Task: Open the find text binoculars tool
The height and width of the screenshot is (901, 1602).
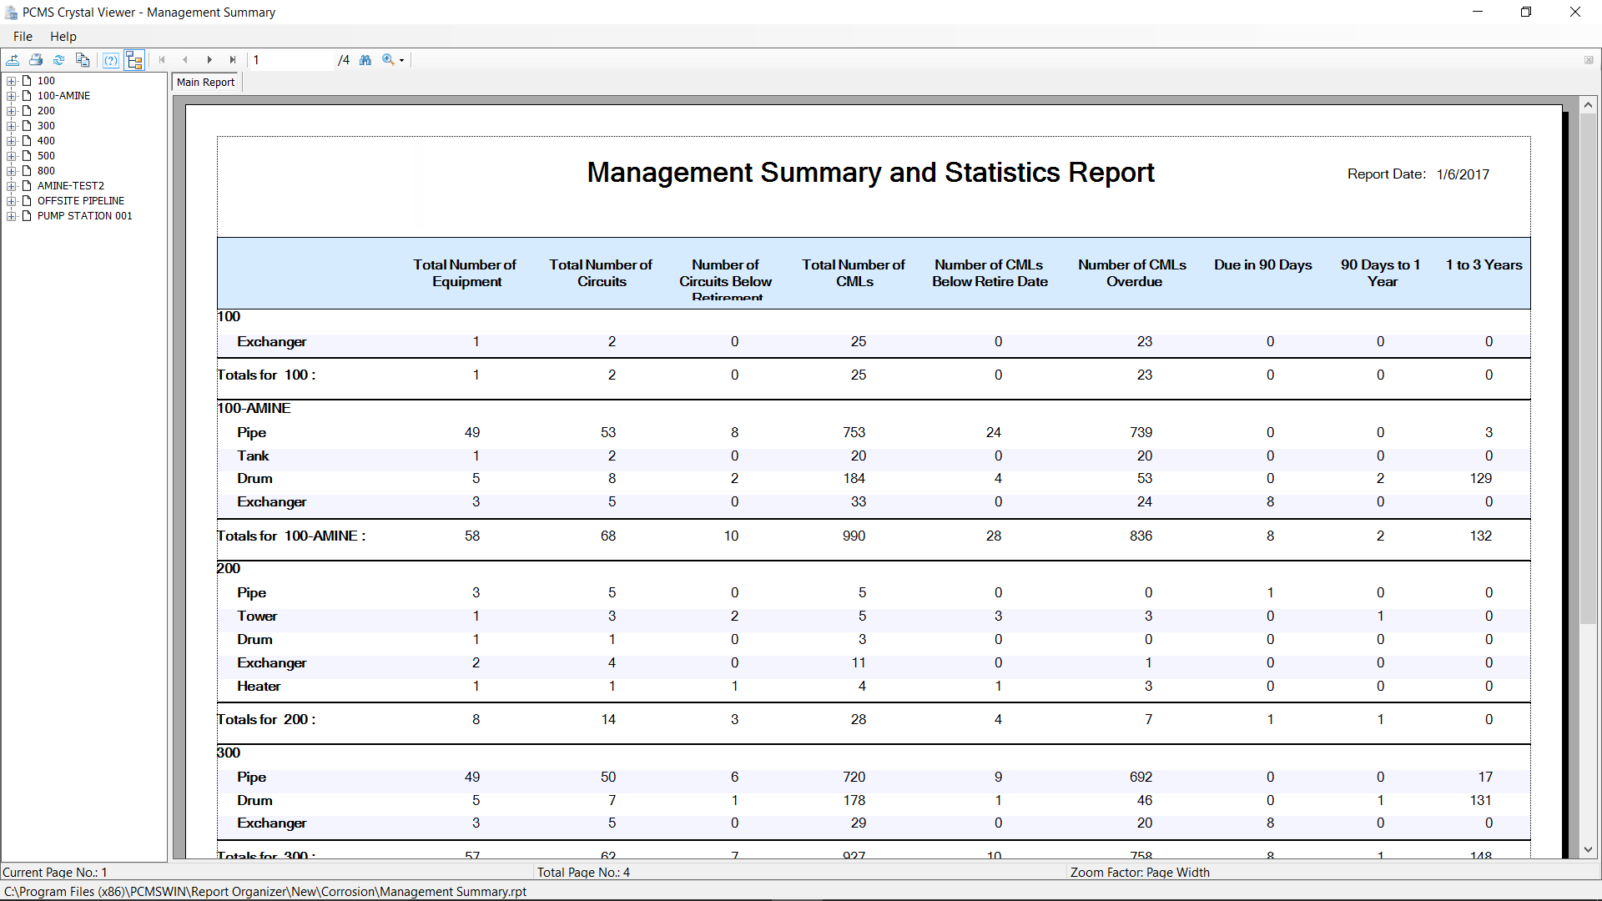Action: coord(365,59)
